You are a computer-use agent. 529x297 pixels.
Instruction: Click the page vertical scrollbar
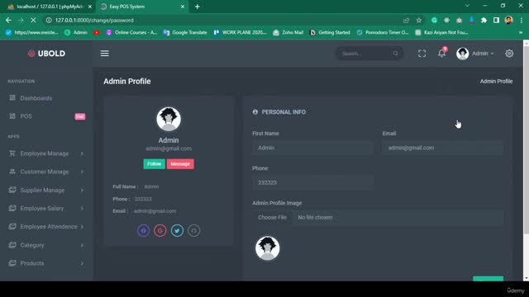[526, 141]
